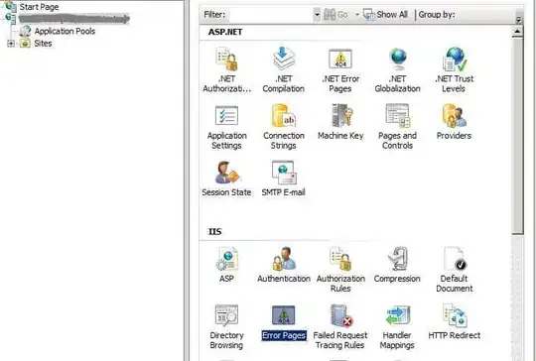Select Start Page in the tree
This screenshot has width=536, height=361.
[x=39, y=7]
